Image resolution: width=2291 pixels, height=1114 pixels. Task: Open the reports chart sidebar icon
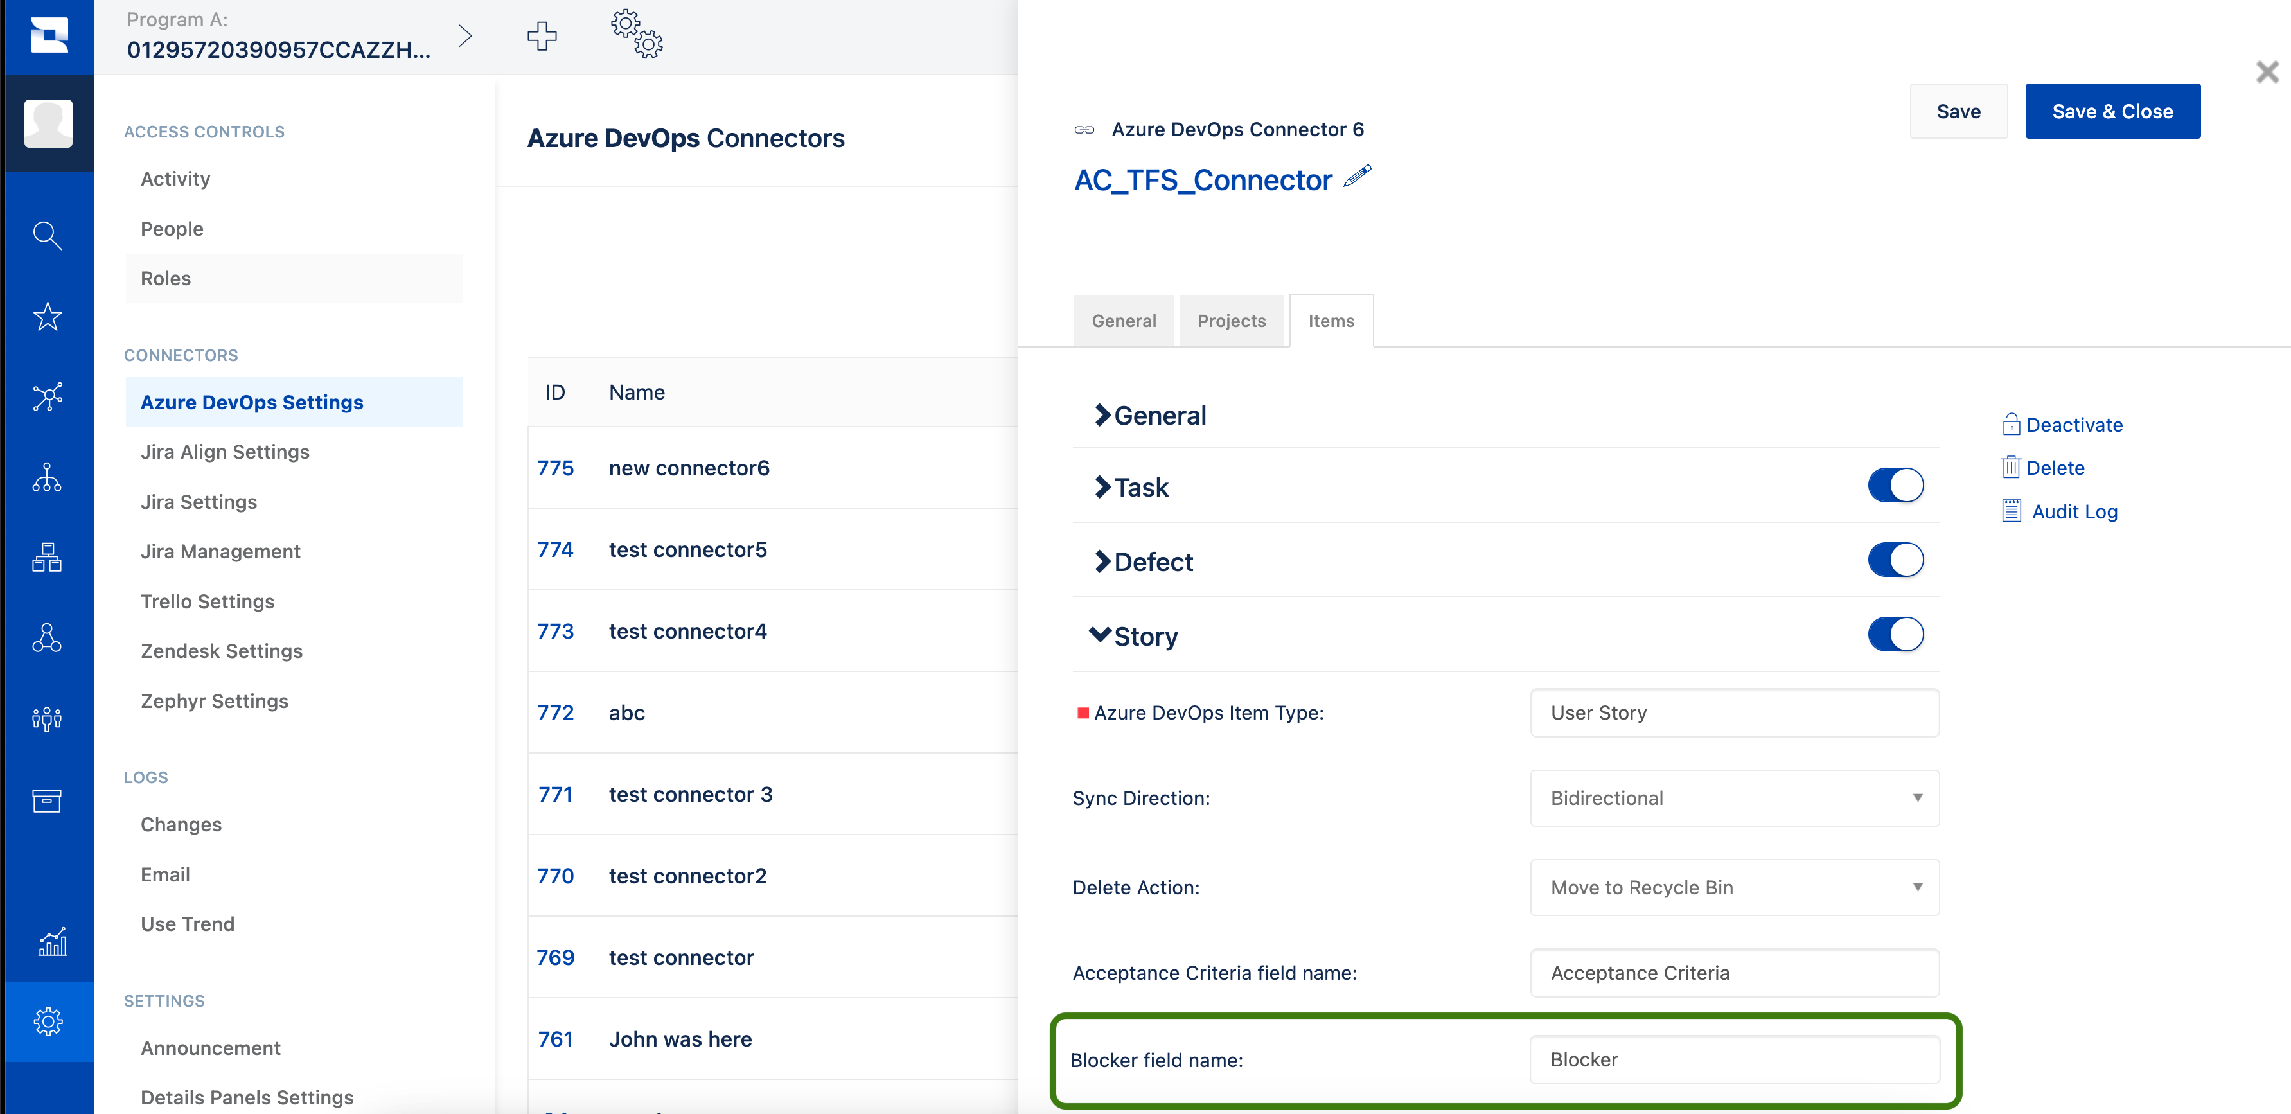[53, 942]
